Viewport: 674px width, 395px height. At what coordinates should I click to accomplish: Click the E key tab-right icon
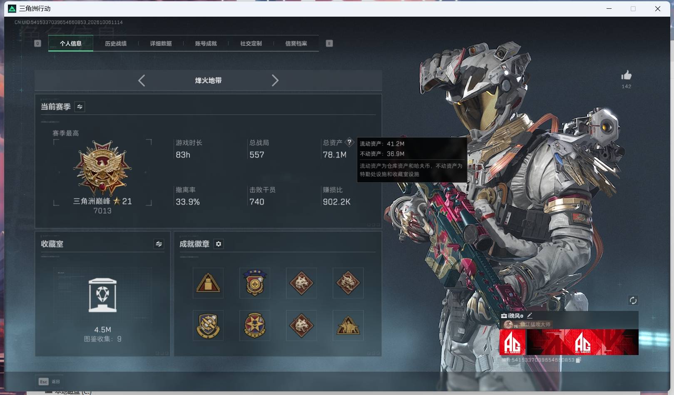(329, 43)
